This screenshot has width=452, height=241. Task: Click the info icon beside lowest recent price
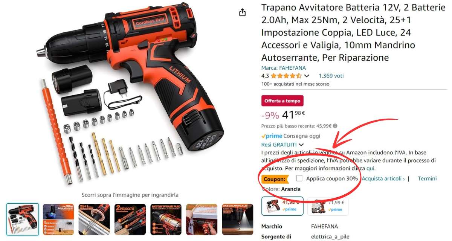(335, 126)
